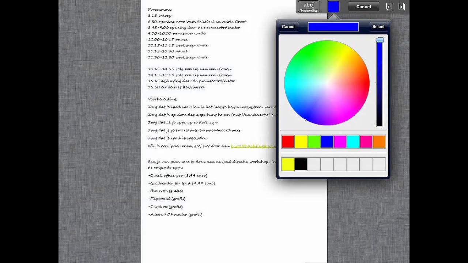Click '15.15 afsluiting door de themacoördinator'
Image resolution: width=468 pixels, height=263 pixels.
[191, 81]
